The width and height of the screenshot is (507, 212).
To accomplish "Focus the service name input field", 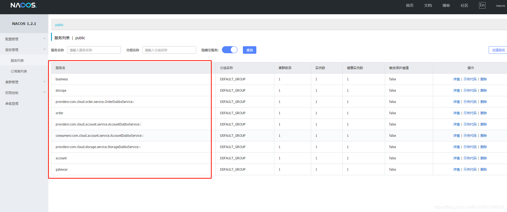I will point(94,50).
